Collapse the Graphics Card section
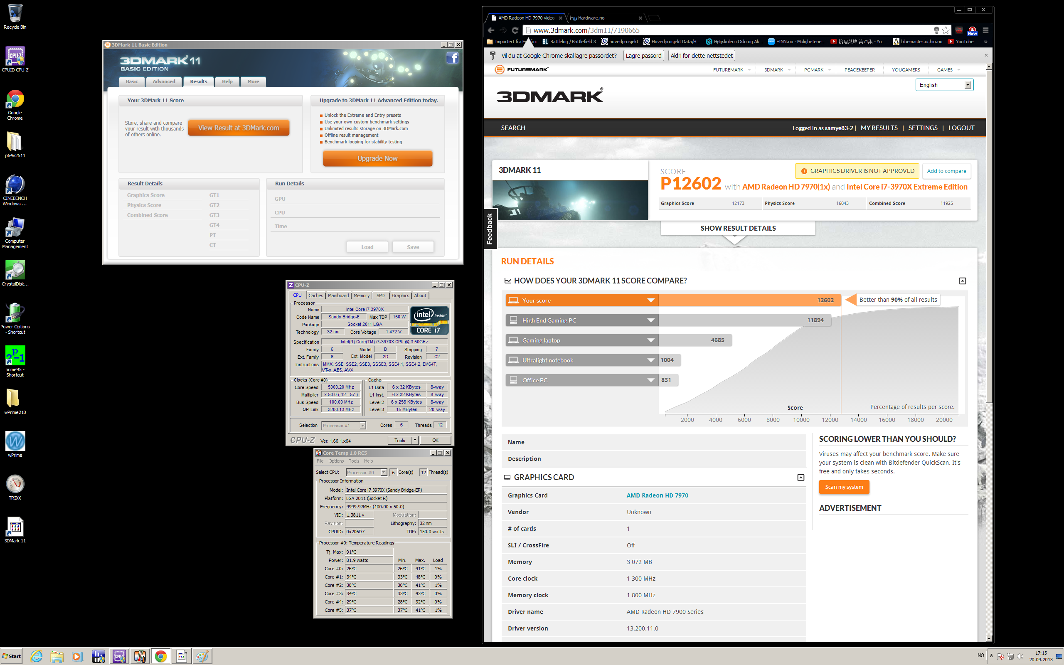Screen dimensions: 1064x665 pos(800,477)
